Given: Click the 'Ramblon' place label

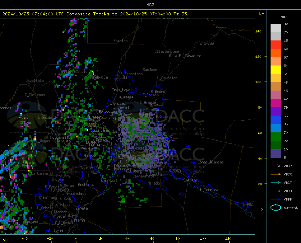Looking at the screenshot, I should coord(120,41).
